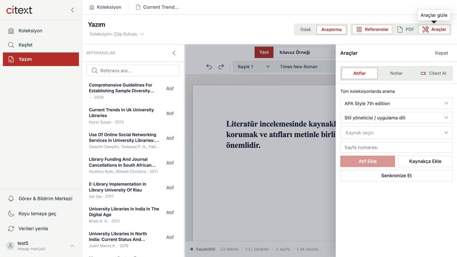
Task: Open the Kaynak seçin dropdown
Action: point(396,133)
